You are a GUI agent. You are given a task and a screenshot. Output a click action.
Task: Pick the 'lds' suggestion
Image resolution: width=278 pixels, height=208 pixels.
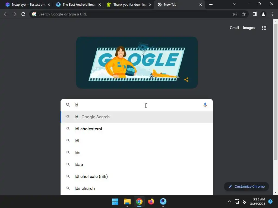pyautogui.click(x=137, y=152)
